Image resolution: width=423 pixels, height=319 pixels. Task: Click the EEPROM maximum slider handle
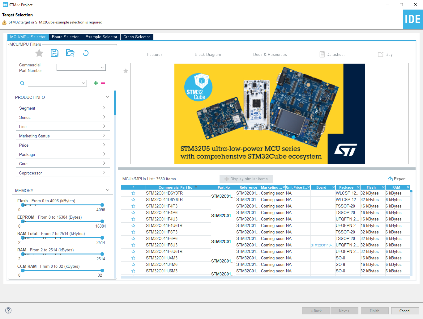102,221
